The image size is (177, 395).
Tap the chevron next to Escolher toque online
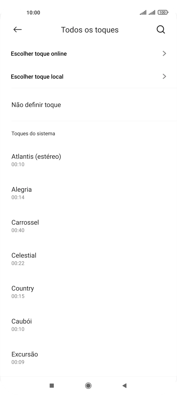(x=164, y=53)
